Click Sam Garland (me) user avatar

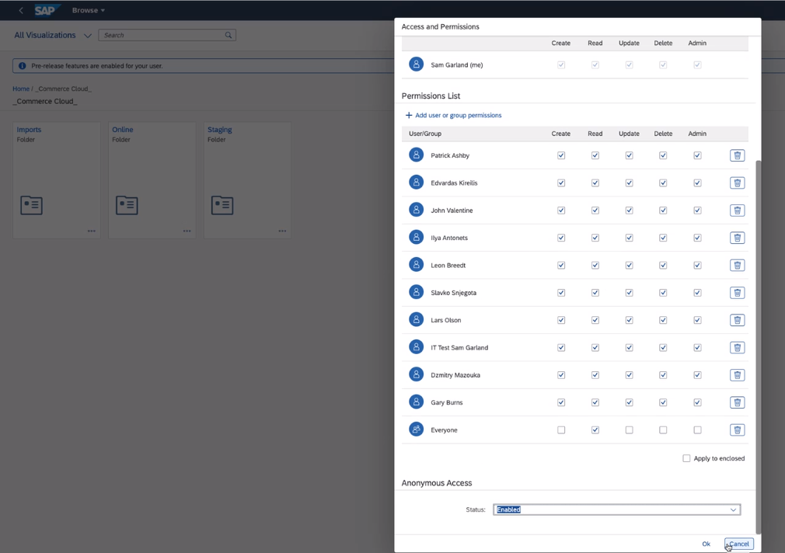[x=416, y=64]
